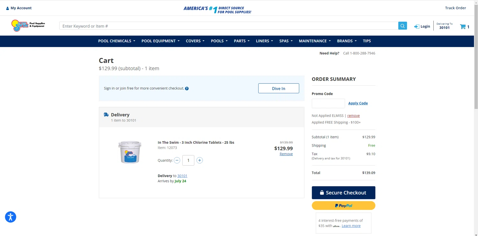Click the Delivery truck icon
The image size is (478, 236).
pyautogui.click(x=106, y=115)
